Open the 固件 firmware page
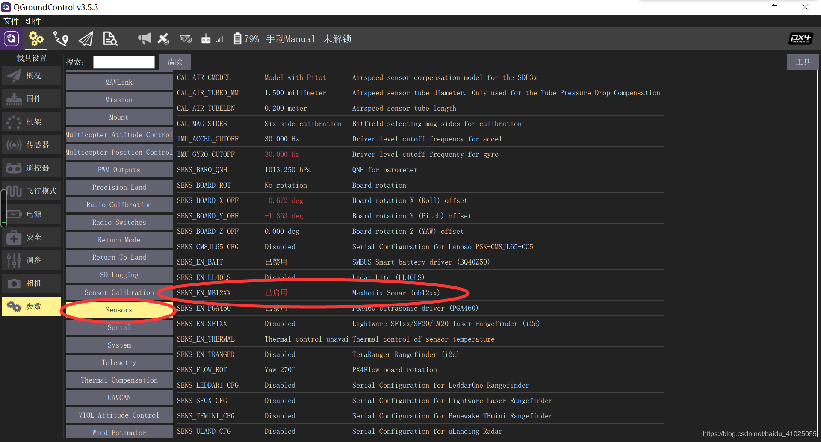Image resolution: width=821 pixels, height=442 pixels. pyautogui.click(x=32, y=99)
